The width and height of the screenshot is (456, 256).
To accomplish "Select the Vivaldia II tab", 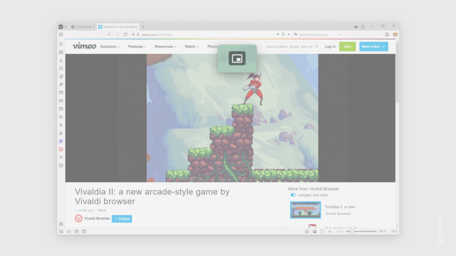I will click(118, 27).
